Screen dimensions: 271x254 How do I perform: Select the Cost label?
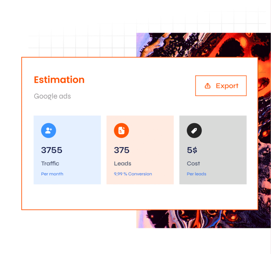[193, 163]
